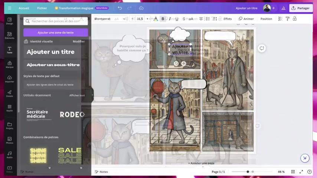Click Afficher tout for recent styles
This screenshot has height=178, width=317.
point(77,95)
